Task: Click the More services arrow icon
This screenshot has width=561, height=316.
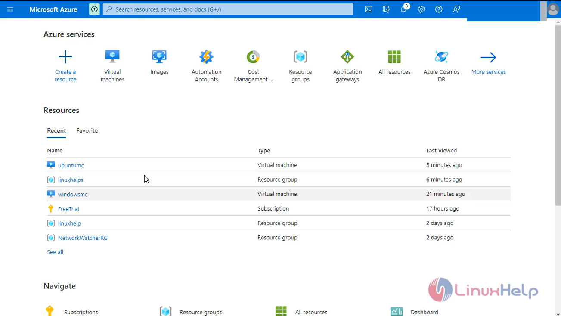Action: pos(488,57)
